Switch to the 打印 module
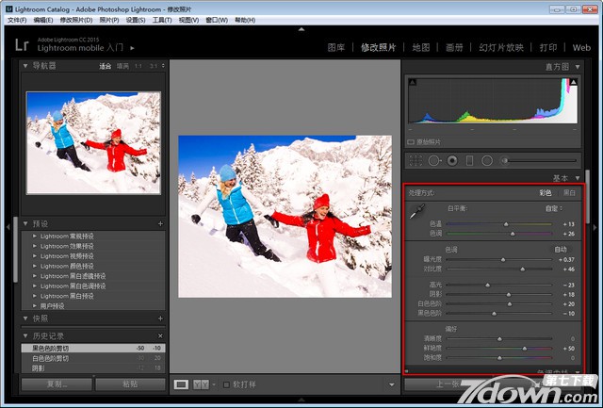The image size is (603, 408). (548, 48)
